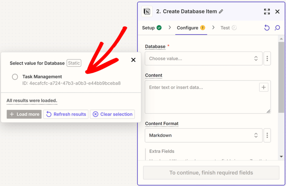Open the Content Format three-dot options
Screen dimensions: 286x186
click(267, 135)
